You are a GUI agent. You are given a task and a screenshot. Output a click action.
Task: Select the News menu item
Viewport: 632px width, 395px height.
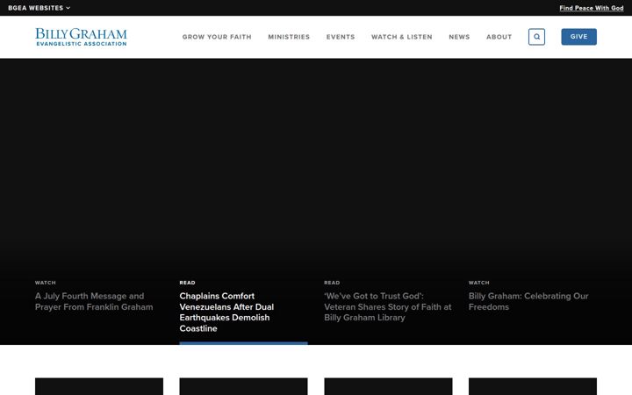pyautogui.click(x=459, y=37)
